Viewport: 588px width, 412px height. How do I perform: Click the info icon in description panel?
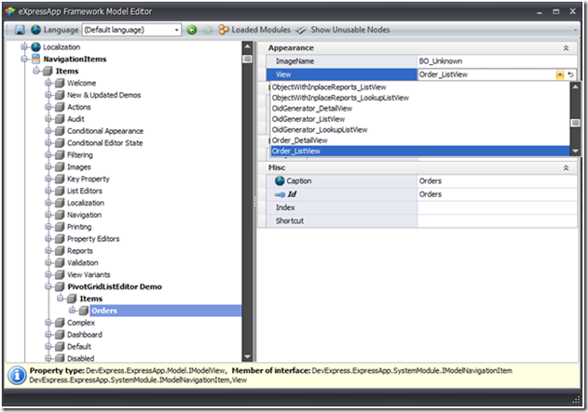(18, 375)
